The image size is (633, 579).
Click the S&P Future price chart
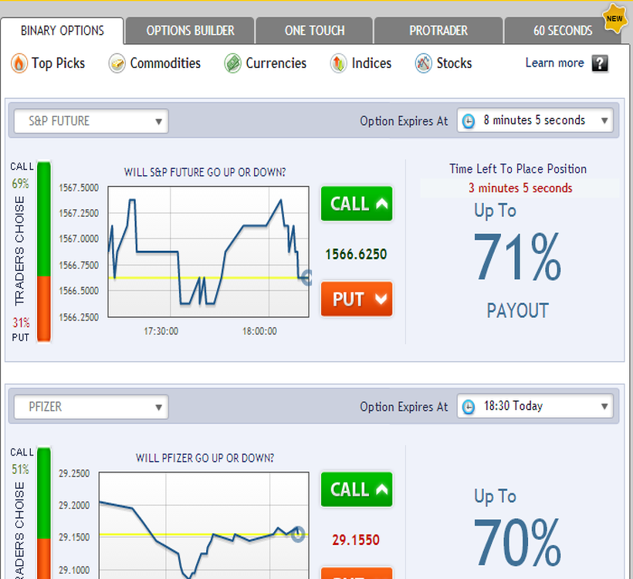coord(208,252)
